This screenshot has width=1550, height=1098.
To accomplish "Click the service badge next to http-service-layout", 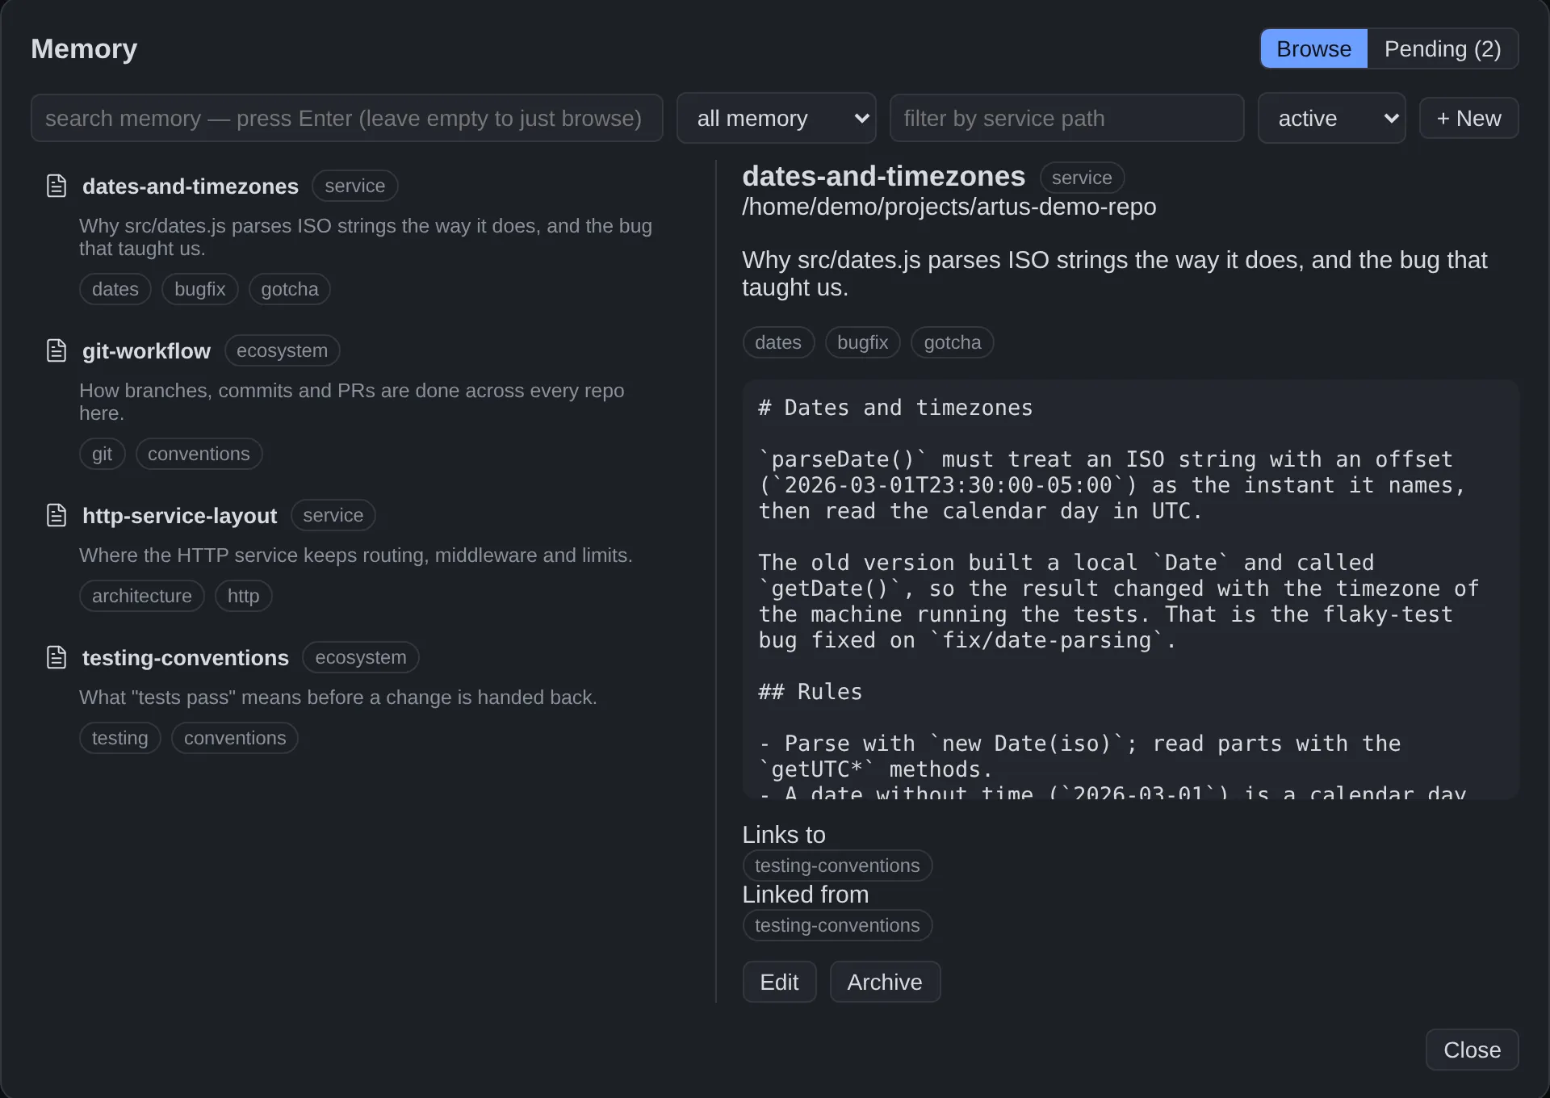I will (x=333, y=515).
